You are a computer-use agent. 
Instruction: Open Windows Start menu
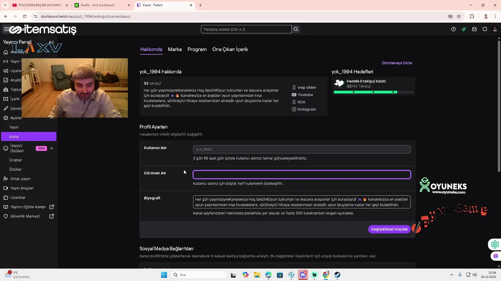(x=164, y=275)
